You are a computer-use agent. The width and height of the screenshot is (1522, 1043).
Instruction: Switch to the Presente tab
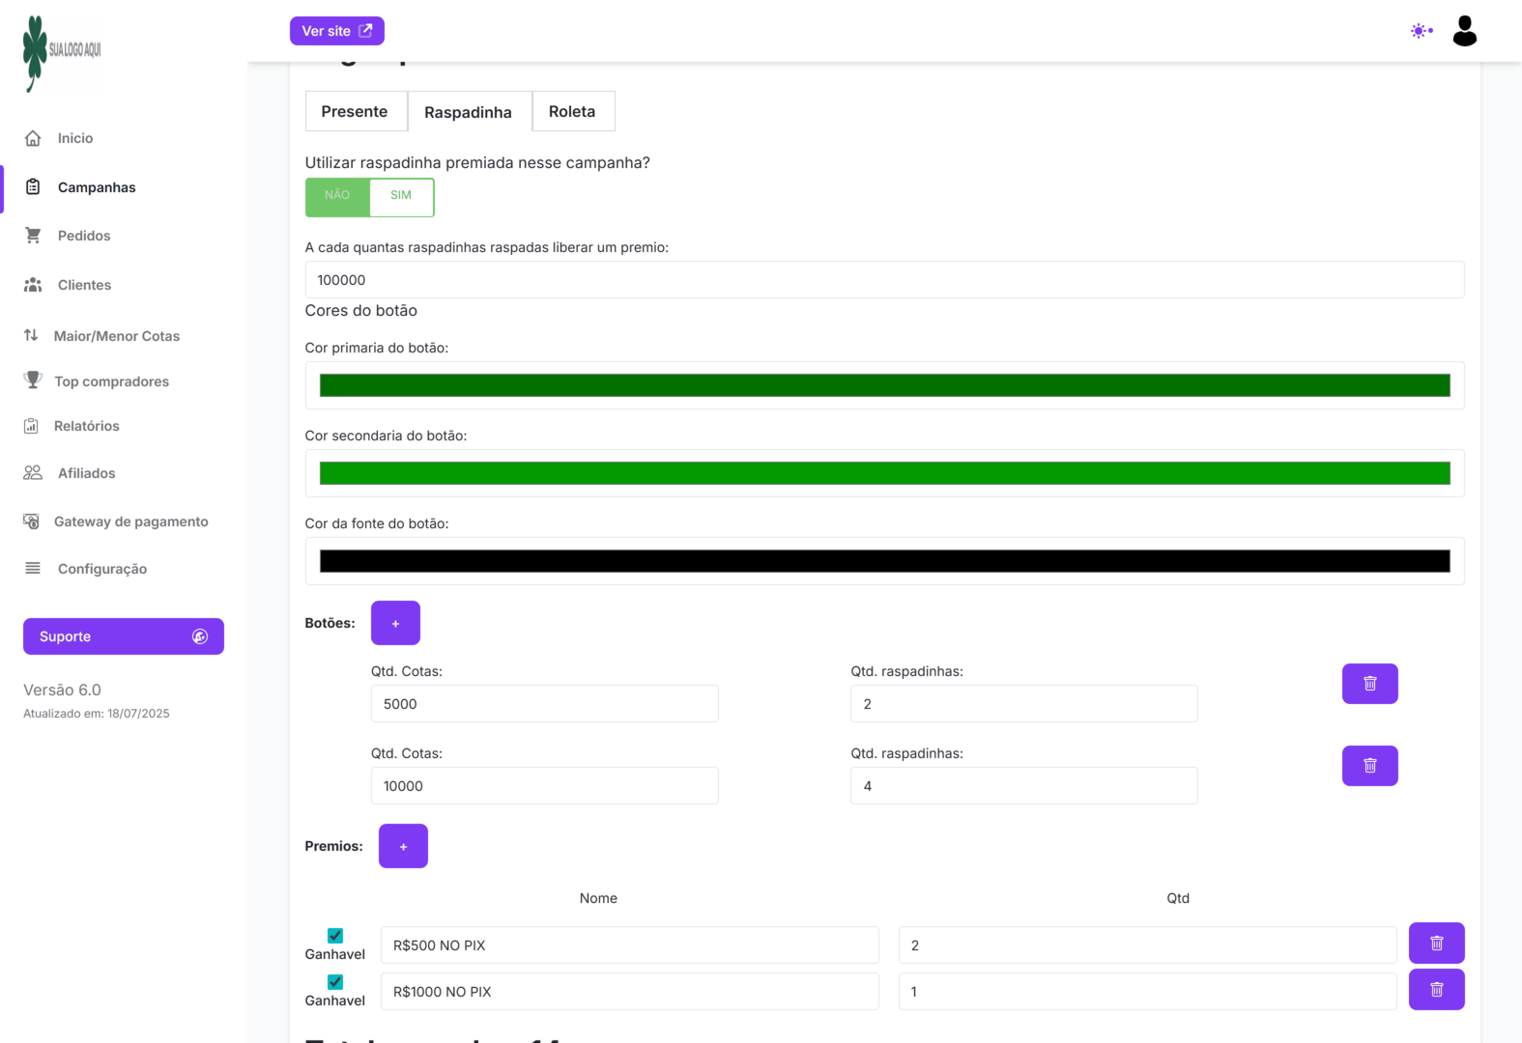(x=355, y=112)
